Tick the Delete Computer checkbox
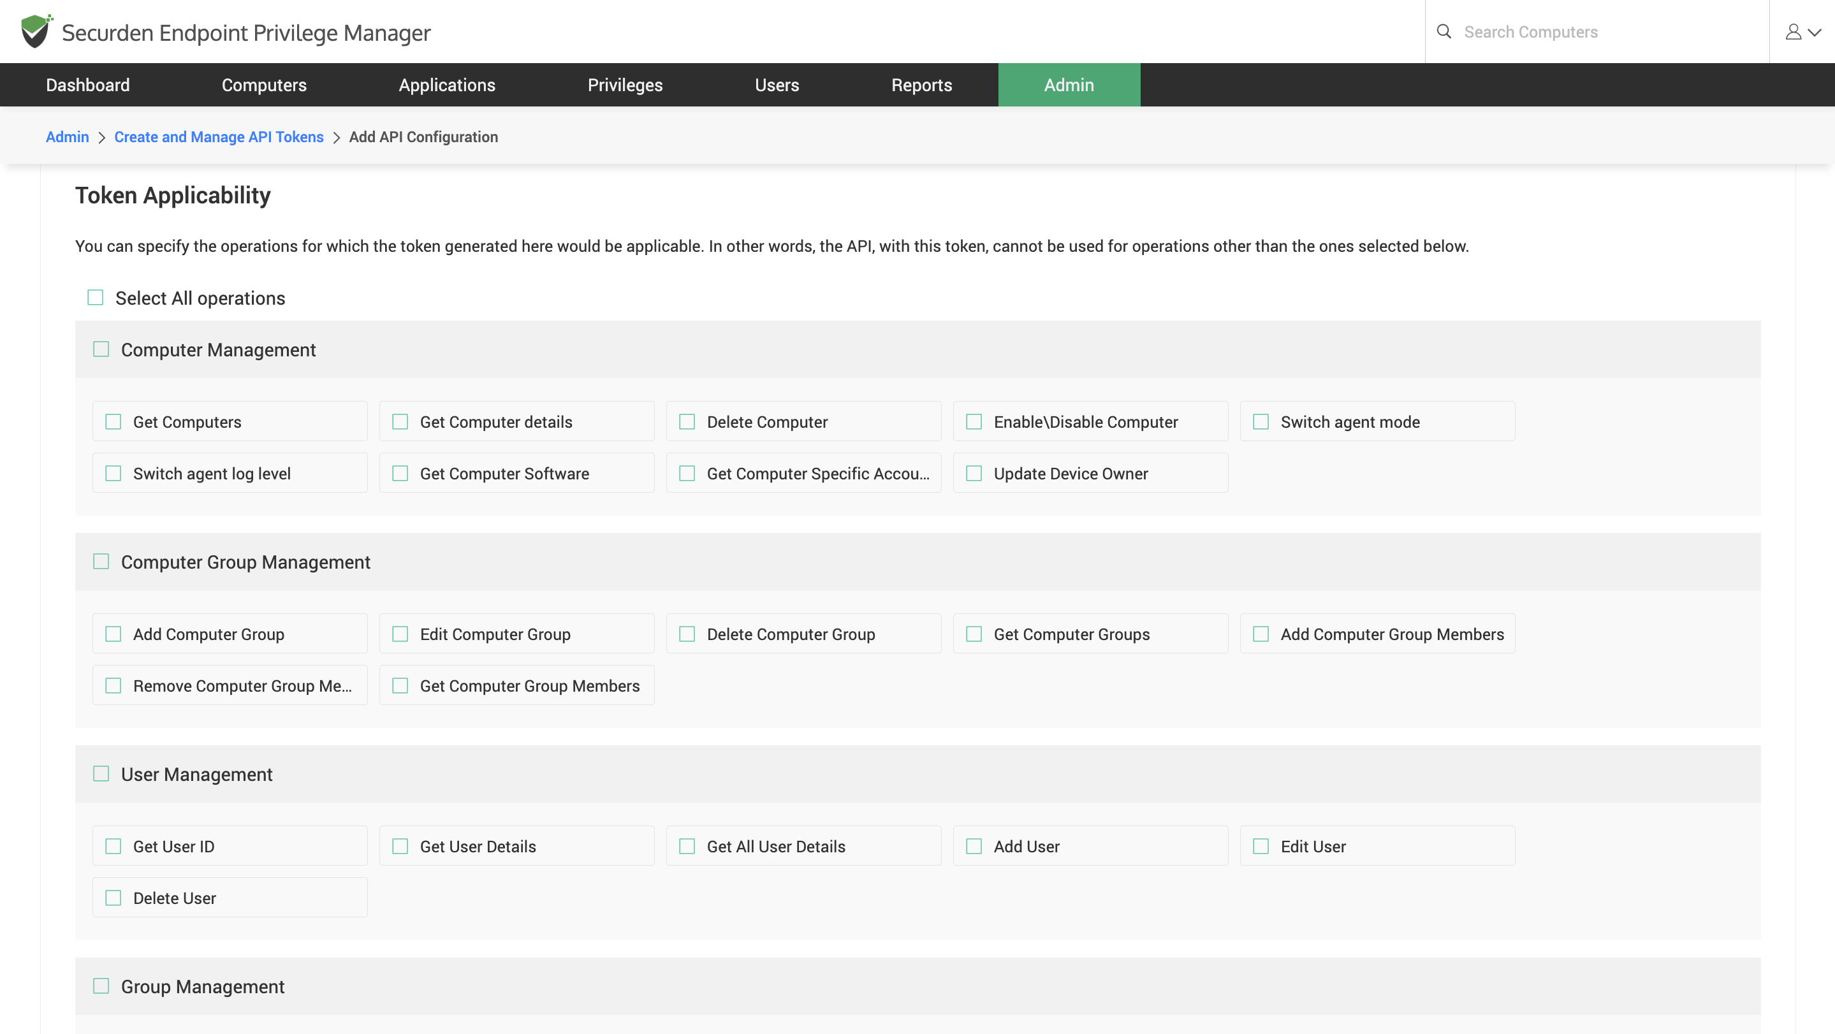The image size is (1835, 1034). click(x=687, y=421)
